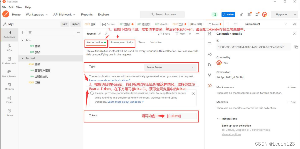Open the API Network dropdown
Image resolution: width=300 pixels, height=149 pixels.
coord(64,15)
